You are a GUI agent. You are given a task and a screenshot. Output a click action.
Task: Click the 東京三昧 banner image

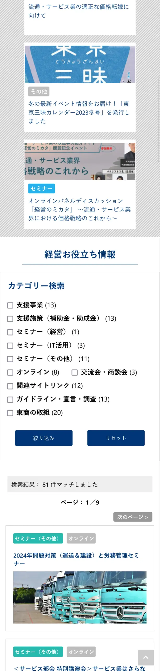(x=80, y=64)
